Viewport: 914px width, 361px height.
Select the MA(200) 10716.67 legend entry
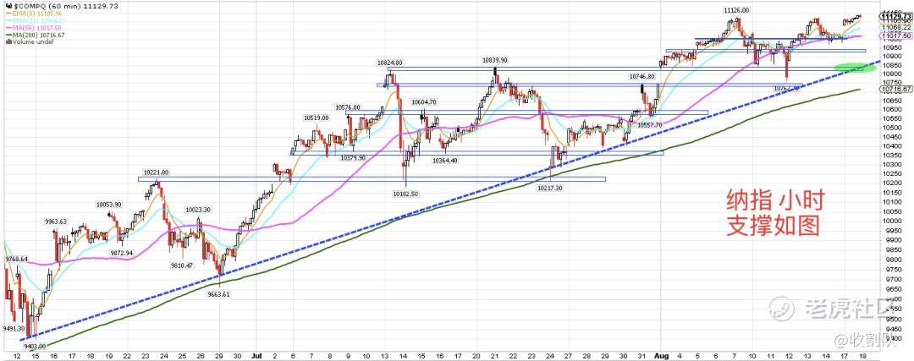35,35
